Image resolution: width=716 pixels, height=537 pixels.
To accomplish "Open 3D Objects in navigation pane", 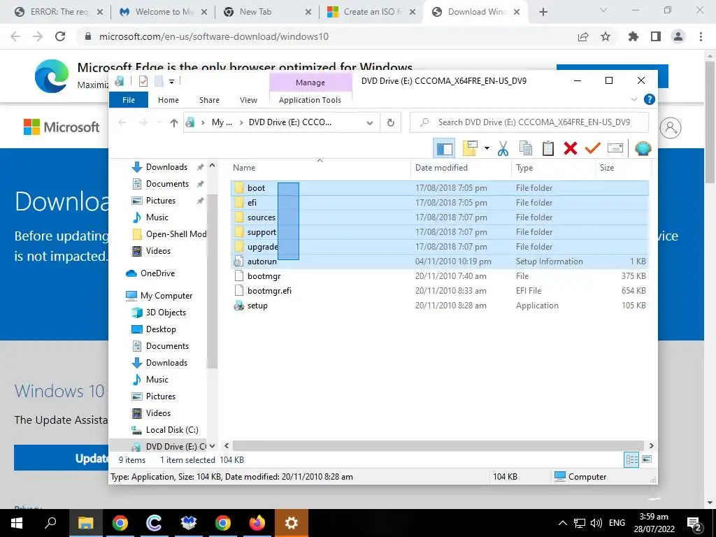I will [166, 313].
